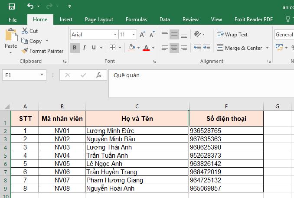
Task: Activate the Format Painter
Action: pyautogui.click(x=42, y=51)
